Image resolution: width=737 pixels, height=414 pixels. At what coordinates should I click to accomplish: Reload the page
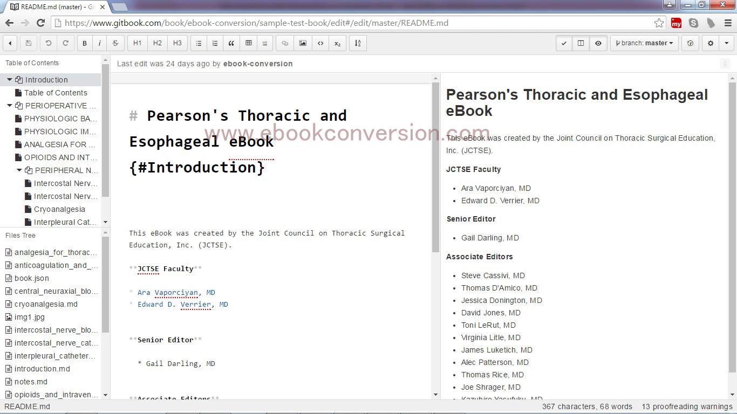40,23
